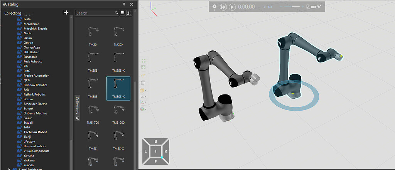Image resolution: width=395 pixels, height=170 pixels.
Task: Click the simulation speed slider handle
Action: pos(292,7)
